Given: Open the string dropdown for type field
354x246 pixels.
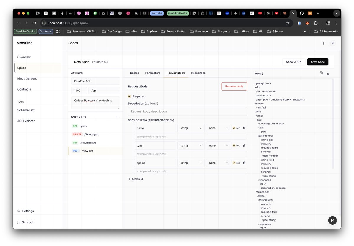Looking at the screenshot, I should (x=191, y=145).
